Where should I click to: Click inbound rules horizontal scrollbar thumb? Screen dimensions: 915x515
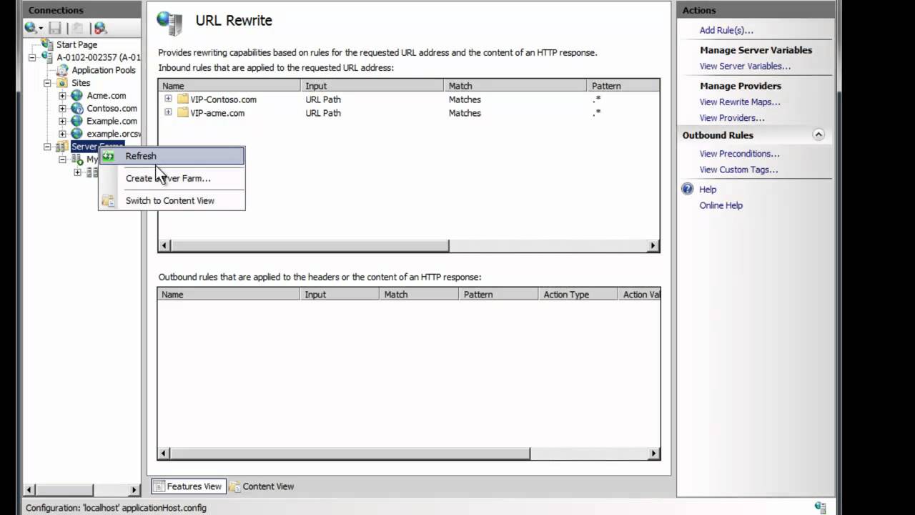pyautogui.click(x=310, y=246)
